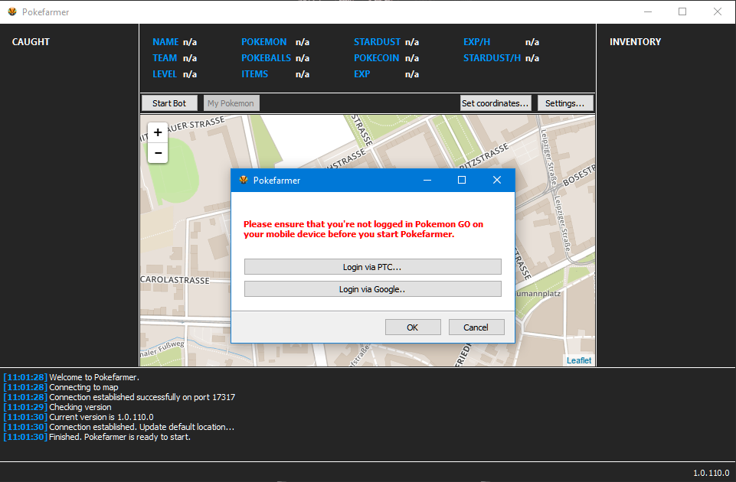736x482 pixels.
Task: Click the EXP/H stat label
Action: pos(476,42)
